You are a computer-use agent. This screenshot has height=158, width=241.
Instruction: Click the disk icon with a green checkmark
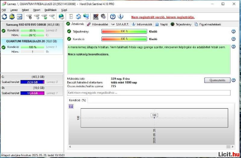44,17
